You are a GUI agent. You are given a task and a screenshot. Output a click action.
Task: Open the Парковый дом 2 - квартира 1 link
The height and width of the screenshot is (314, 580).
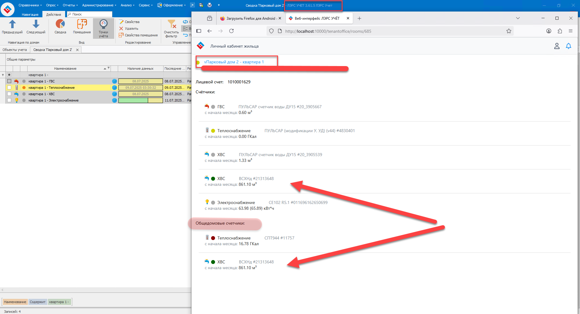234,62
